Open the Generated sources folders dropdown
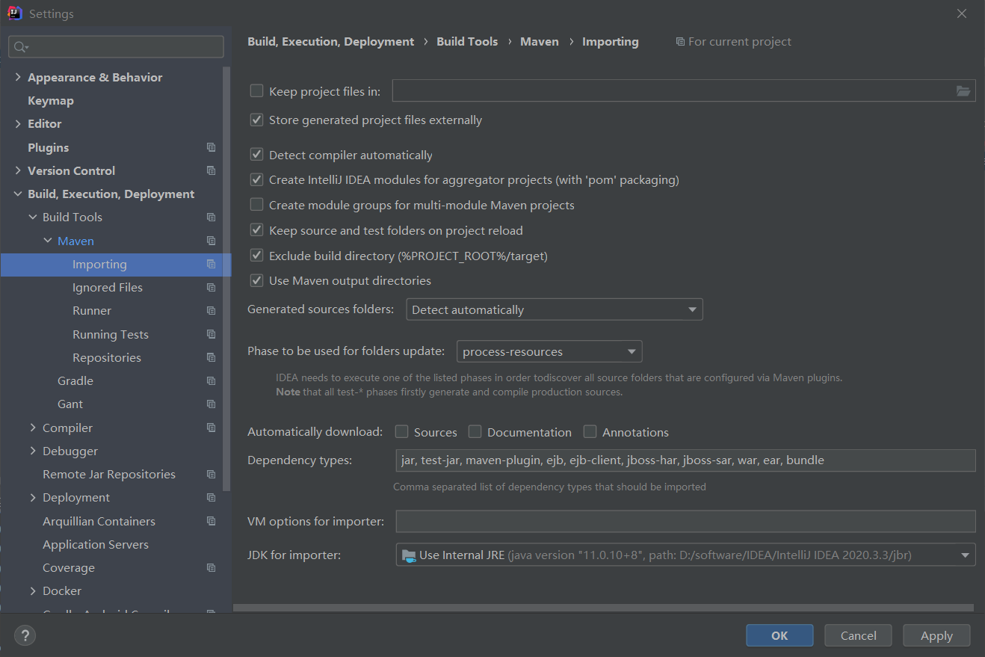 tap(555, 309)
